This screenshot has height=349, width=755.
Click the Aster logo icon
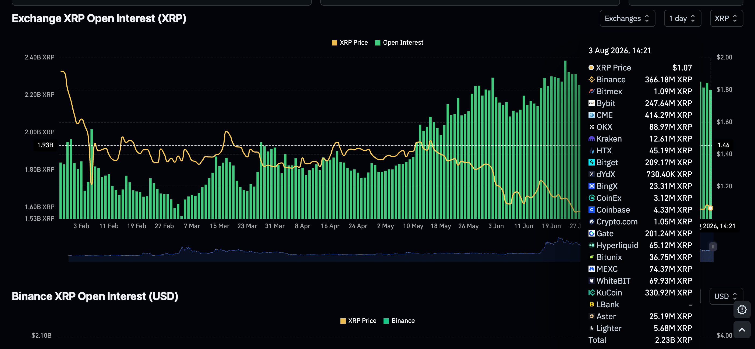click(x=591, y=316)
